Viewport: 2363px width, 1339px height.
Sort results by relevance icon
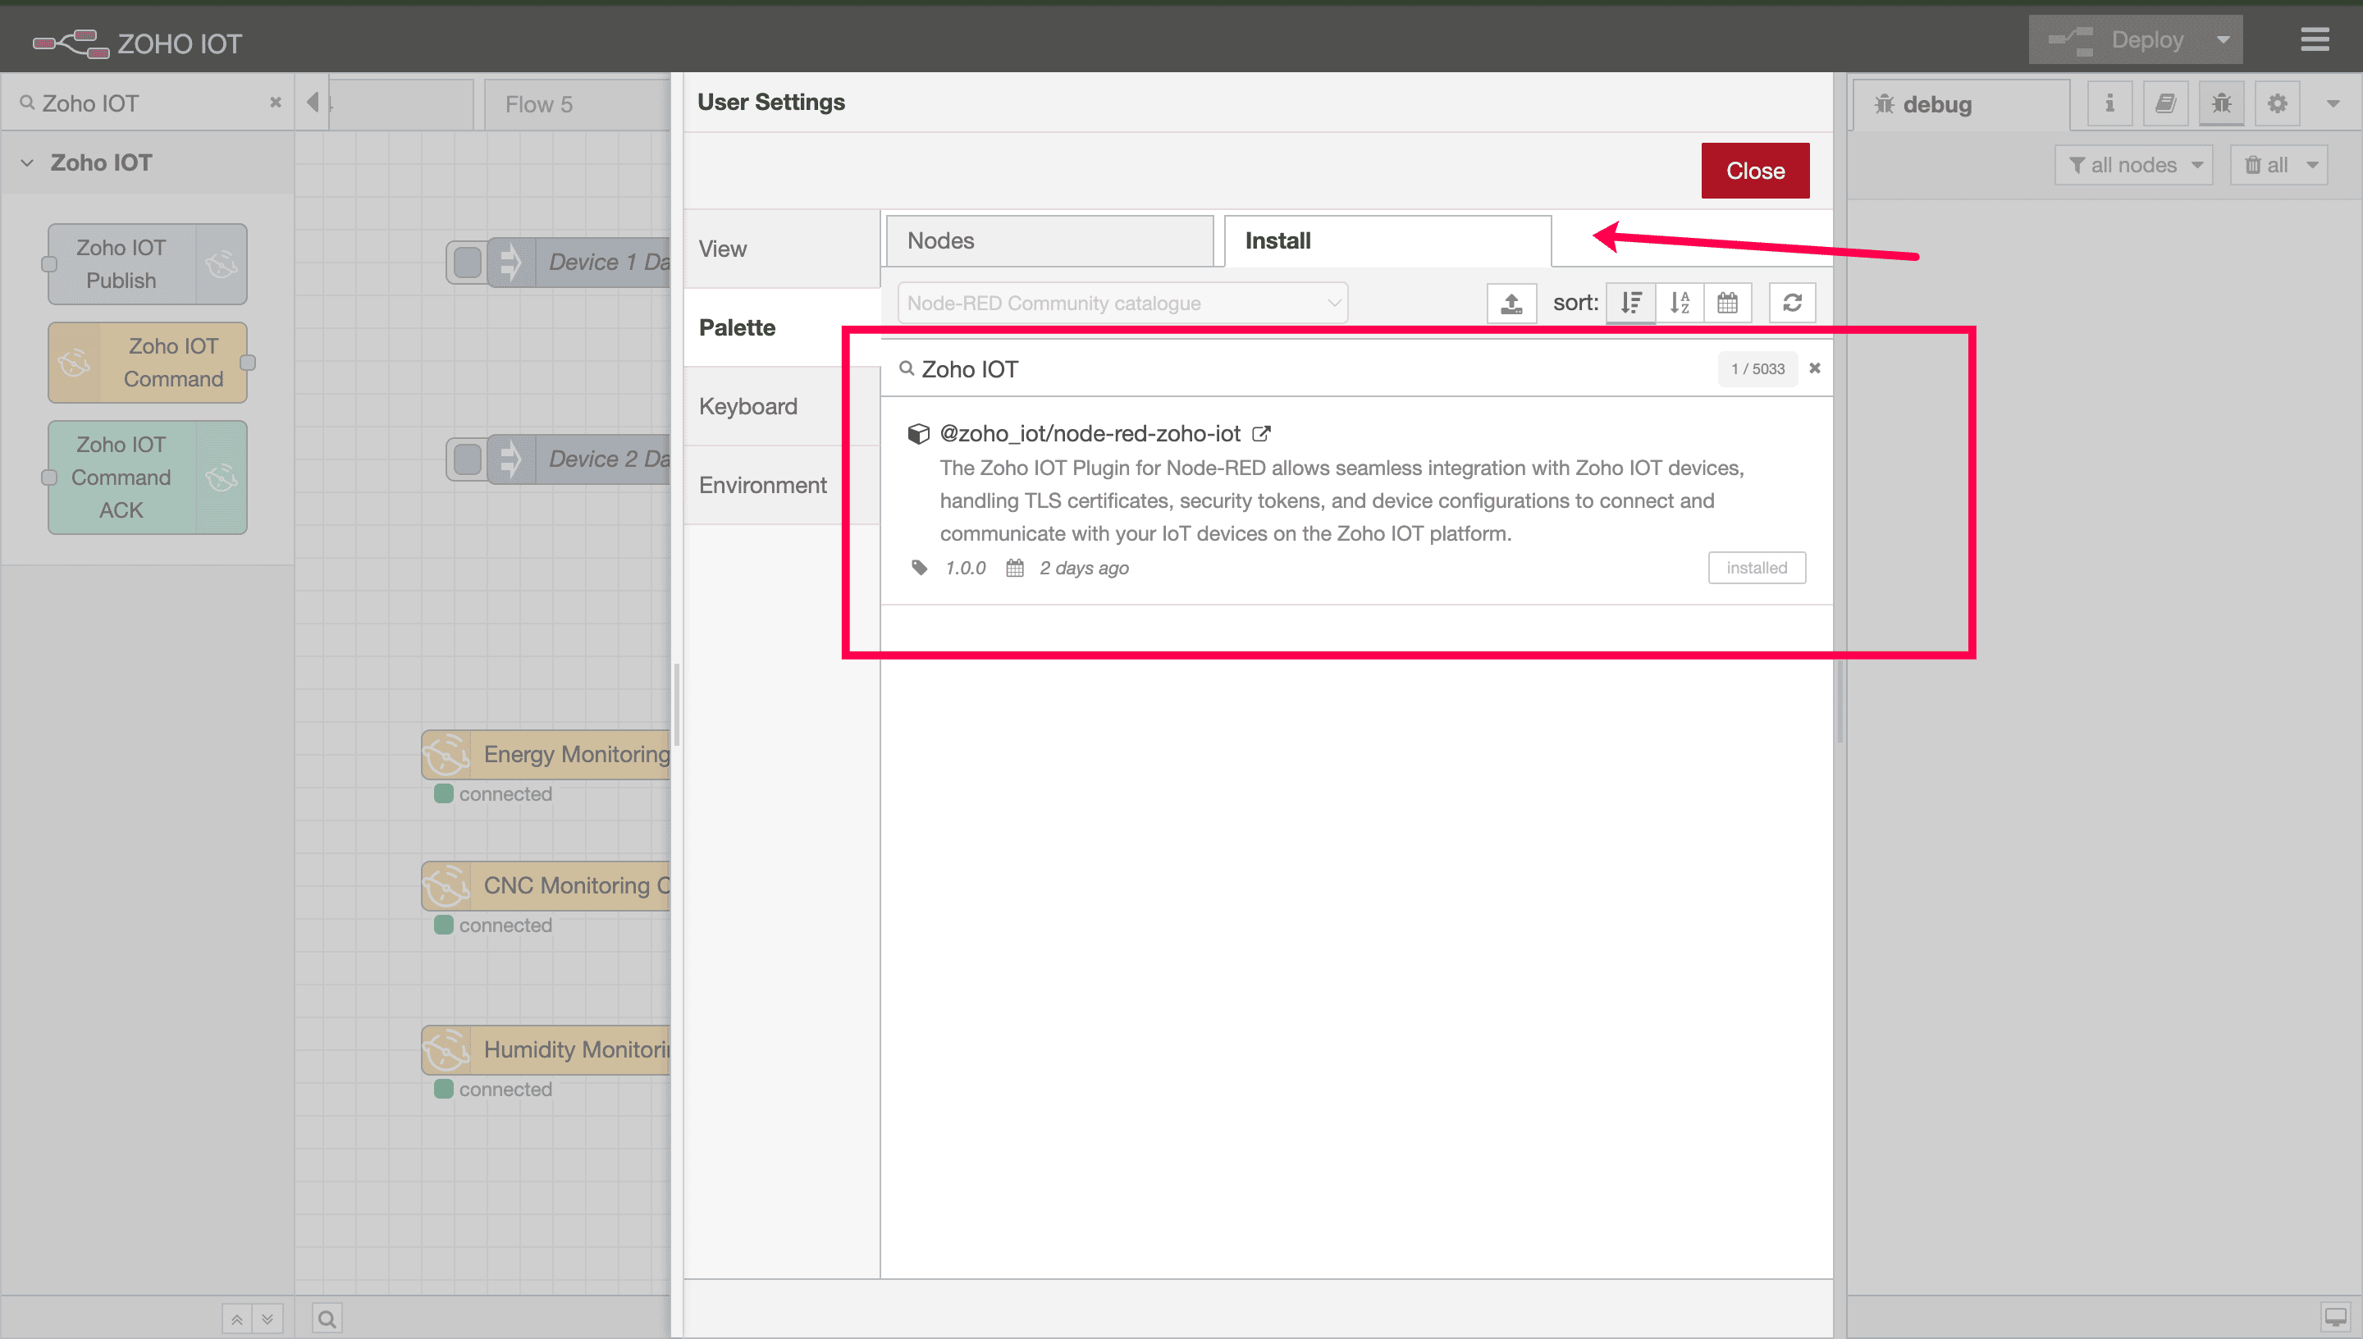pos(1630,303)
